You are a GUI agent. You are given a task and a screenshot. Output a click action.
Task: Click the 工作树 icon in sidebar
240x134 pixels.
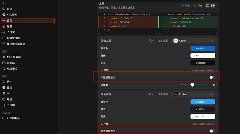(4, 105)
